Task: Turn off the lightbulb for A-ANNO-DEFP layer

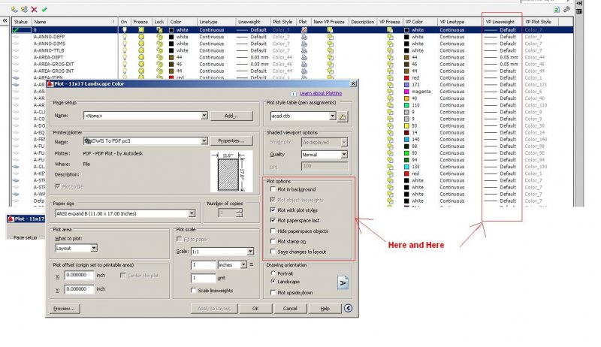Action: coord(124,36)
